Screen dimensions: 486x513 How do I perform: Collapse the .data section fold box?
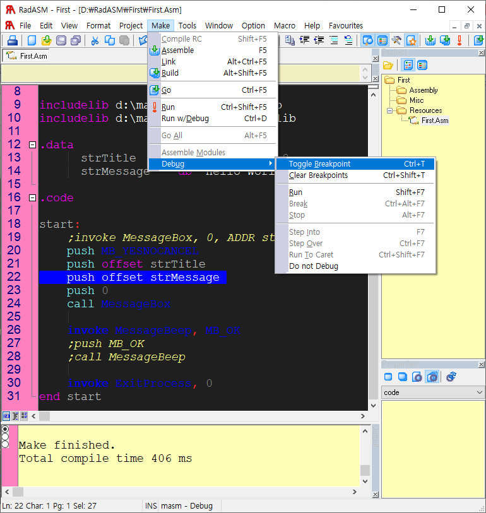click(x=32, y=144)
